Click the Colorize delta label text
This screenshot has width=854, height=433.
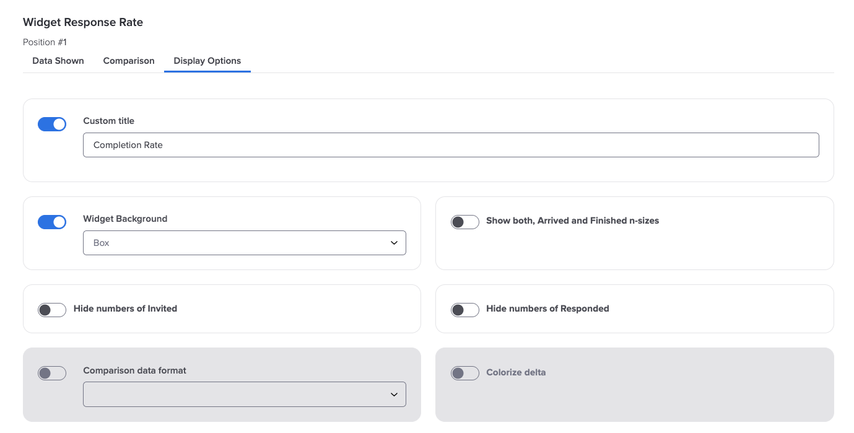[x=516, y=372]
